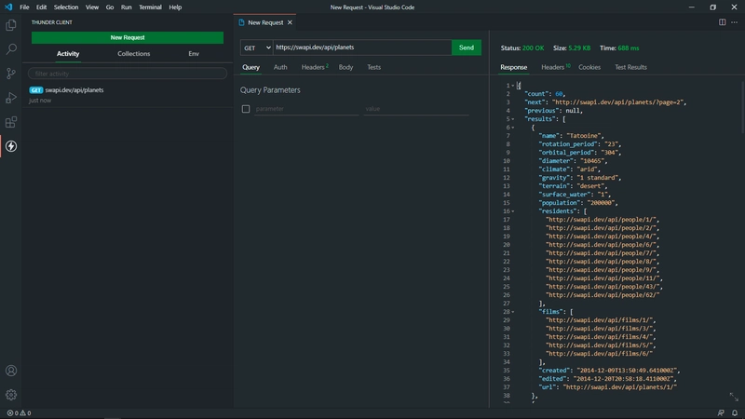The image size is (745, 419).
Task: Click the response panel vertical scrollbar
Action: 742,107
